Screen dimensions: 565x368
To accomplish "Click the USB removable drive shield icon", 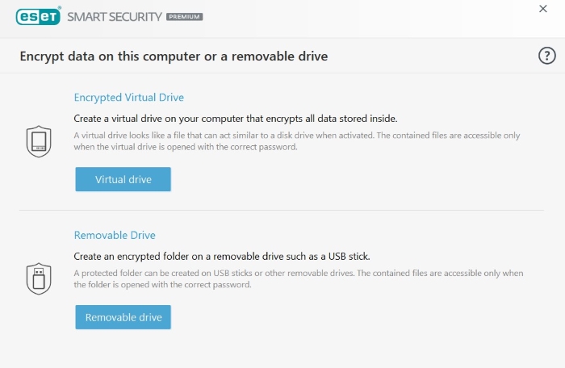I will pyautogui.click(x=39, y=278).
